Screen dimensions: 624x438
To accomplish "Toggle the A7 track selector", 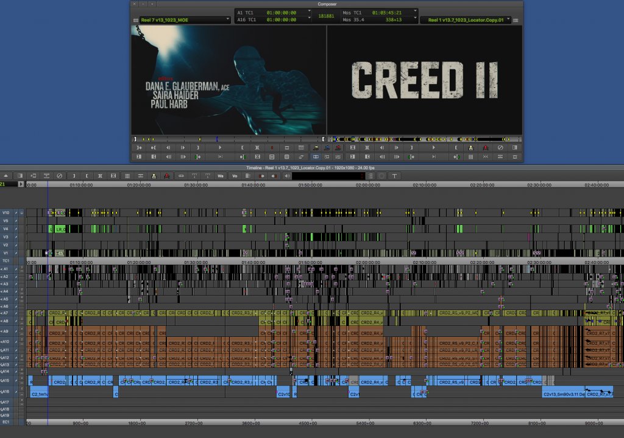I will (x=6, y=313).
